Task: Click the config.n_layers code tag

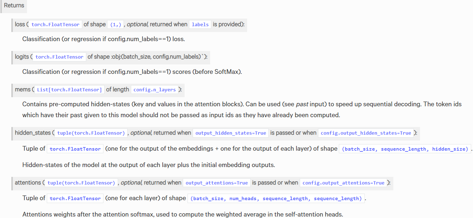Action: [155, 90]
